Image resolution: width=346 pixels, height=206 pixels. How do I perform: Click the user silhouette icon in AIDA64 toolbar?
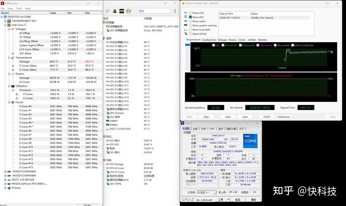tap(115, 11)
